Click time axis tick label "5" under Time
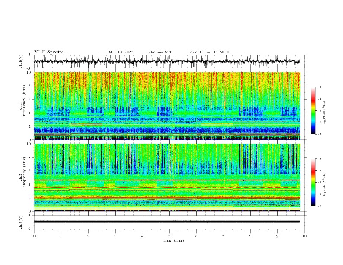The height and width of the screenshot is (265, 343). (169, 236)
